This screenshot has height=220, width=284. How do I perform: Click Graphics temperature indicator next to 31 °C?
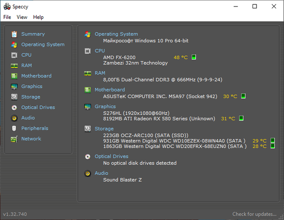pos(241,118)
